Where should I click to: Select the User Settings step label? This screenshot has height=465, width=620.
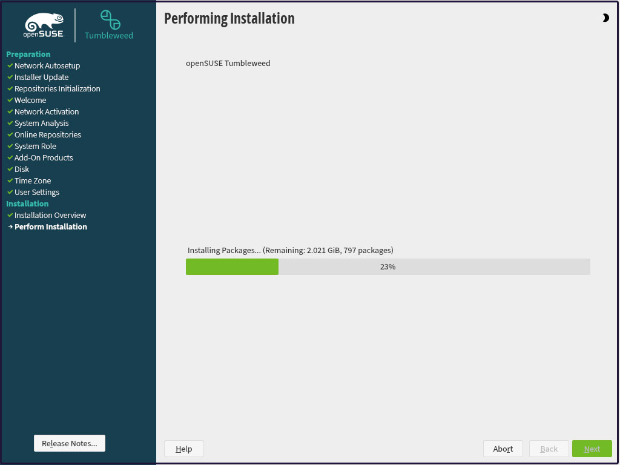tap(37, 192)
